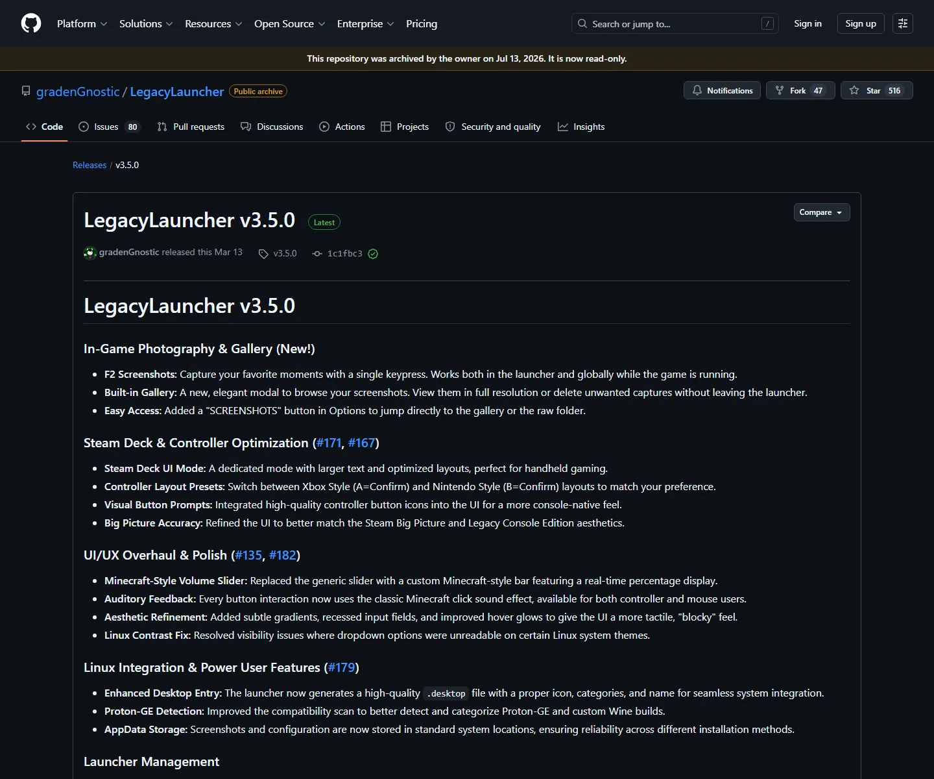Image resolution: width=934 pixels, height=779 pixels.
Task: Click the 'Steam Deck UI Mode:' bullet label
Action: [155, 468]
